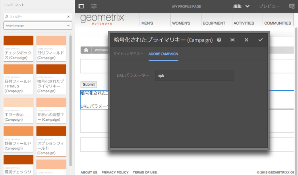Open the 編集 mode dropdown

click(241, 6)
